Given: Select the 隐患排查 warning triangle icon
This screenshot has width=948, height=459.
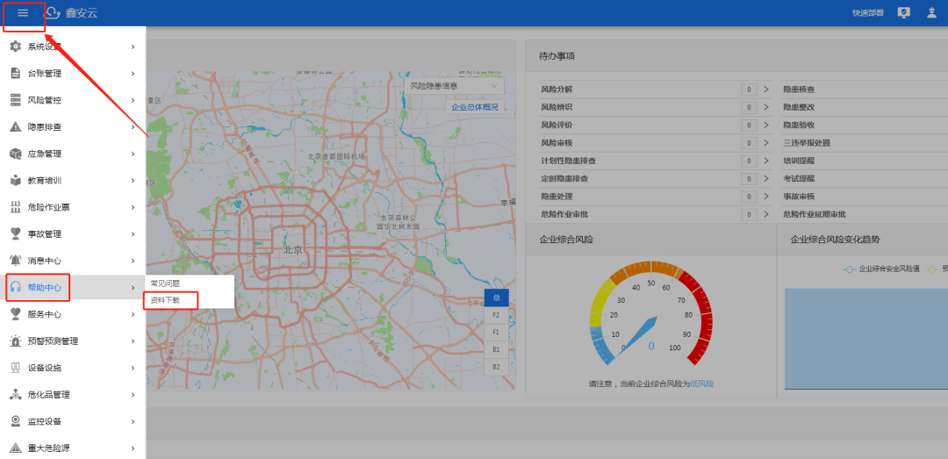Looking at the screenshot, I should (x=15, y=127).
